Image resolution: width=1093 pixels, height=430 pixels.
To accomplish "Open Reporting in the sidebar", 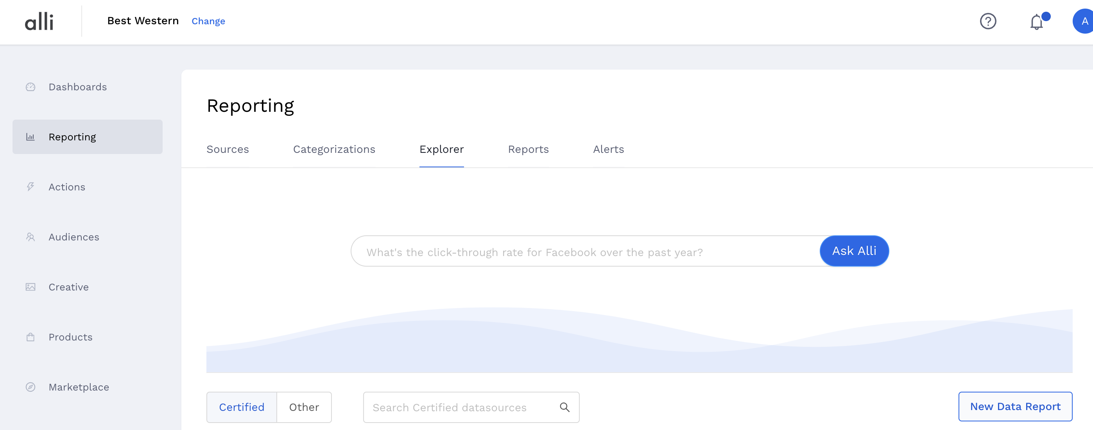I will click(88, 137).
